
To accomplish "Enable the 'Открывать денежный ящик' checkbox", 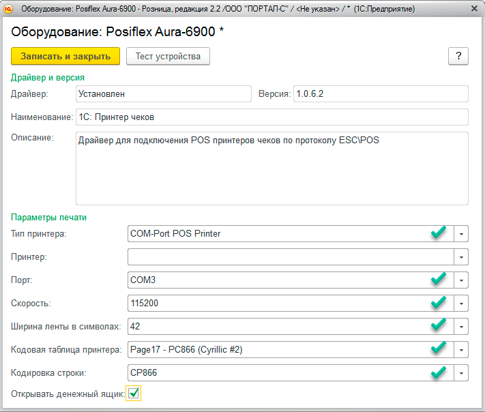I will point(134,393).
